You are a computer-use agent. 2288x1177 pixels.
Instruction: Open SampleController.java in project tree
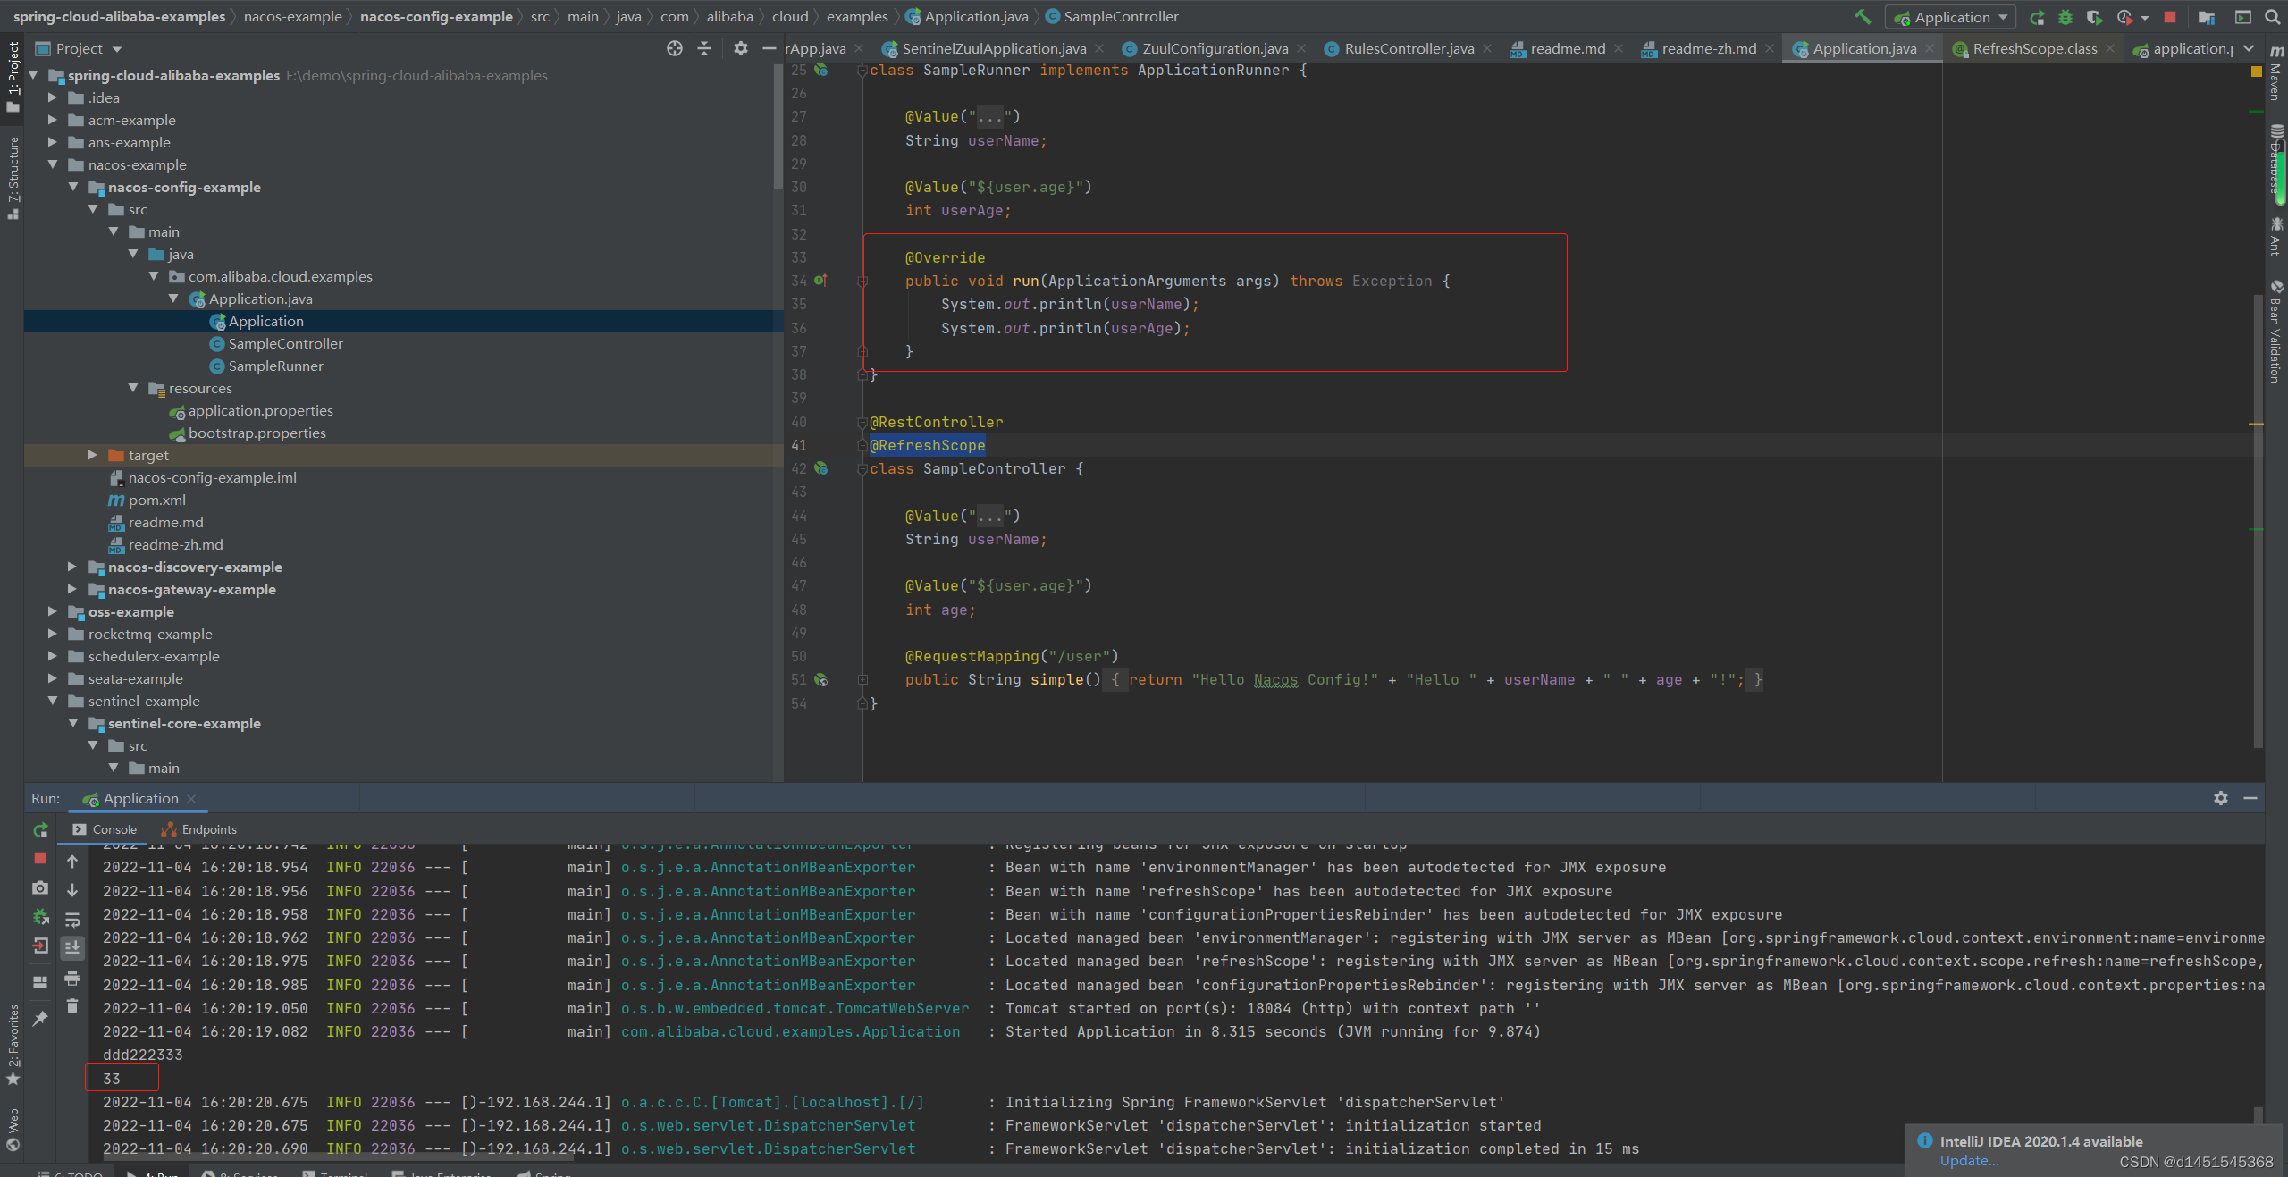point(285,342)
